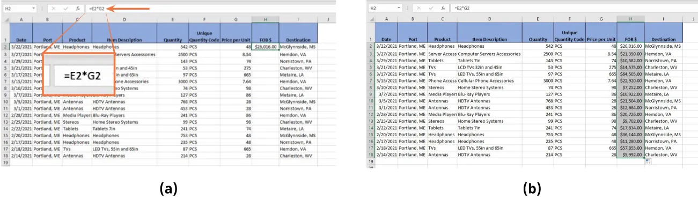Select column H header in screenshot (a)
The image size is (698, 199).
pyautogui.click(x=265, y=19)
